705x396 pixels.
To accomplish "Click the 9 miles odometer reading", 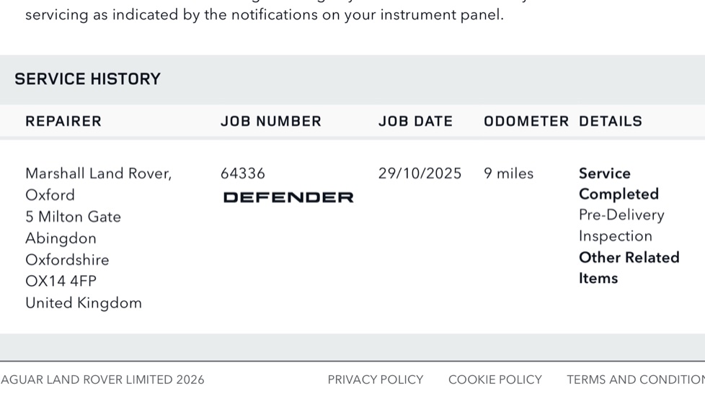I will pos(508,174).
